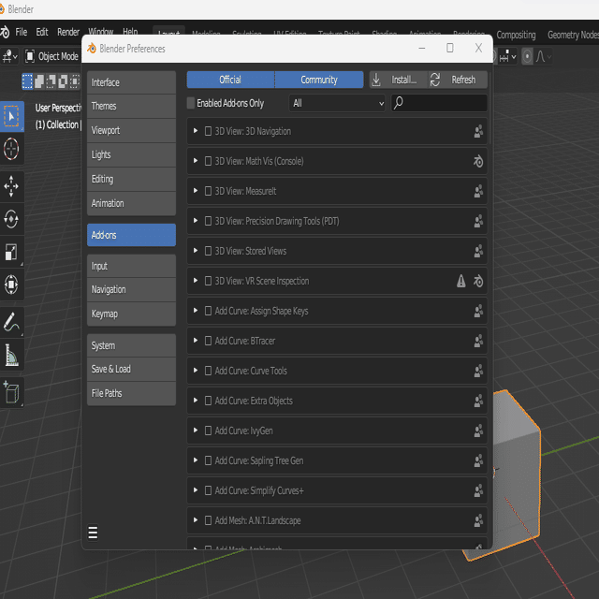
Task: Toggle the Community add-ons filter
Action: point(319,80)
